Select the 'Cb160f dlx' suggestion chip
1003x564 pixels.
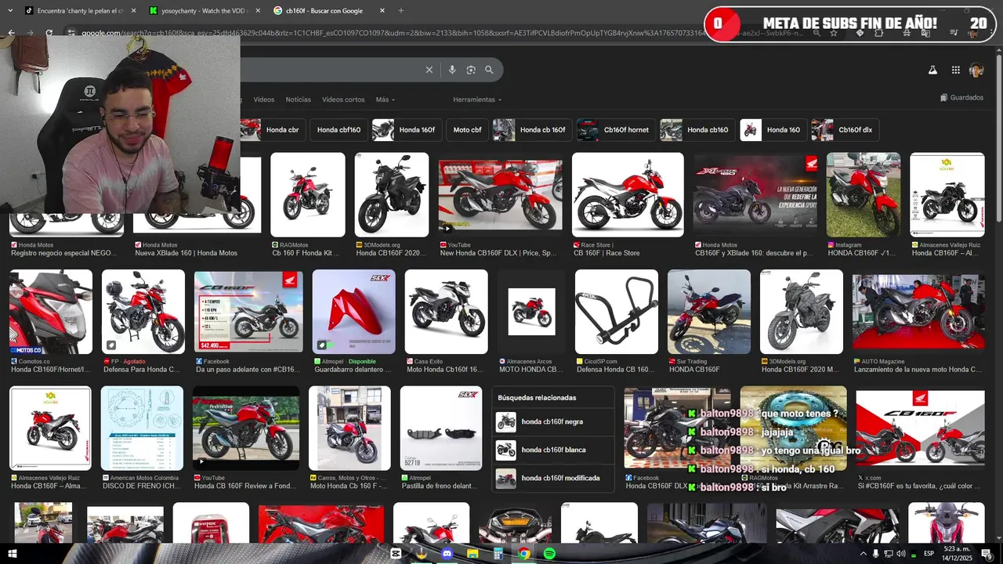[845, 130]
